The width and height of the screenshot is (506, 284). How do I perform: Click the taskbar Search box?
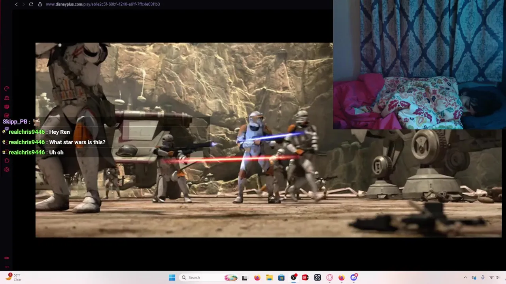click(209, 278)
